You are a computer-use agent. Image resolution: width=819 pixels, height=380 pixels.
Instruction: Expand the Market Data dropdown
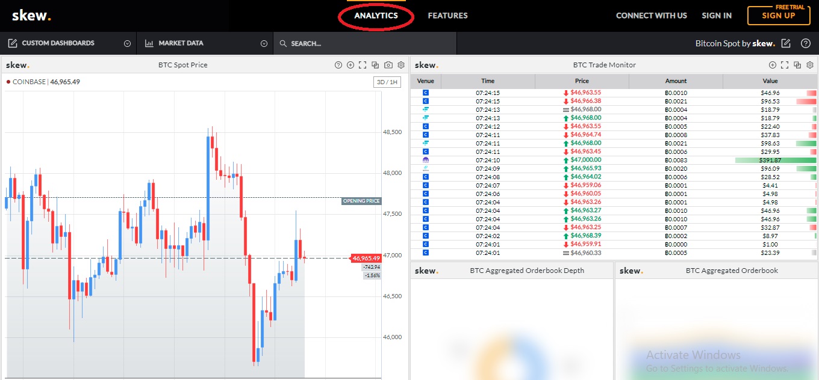(x=264, y=43)
